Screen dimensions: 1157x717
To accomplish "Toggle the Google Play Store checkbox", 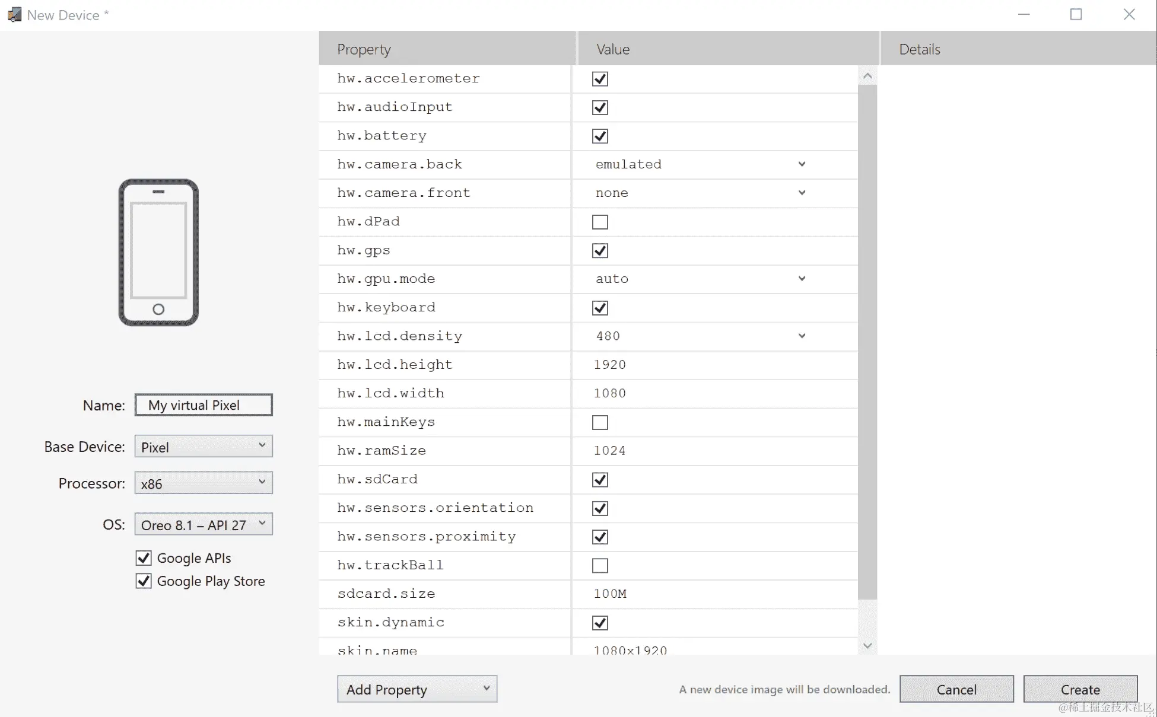I will 144,581.
